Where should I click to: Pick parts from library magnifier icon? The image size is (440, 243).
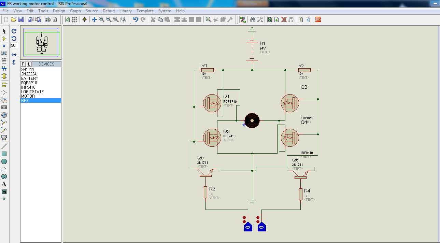[209, 19]
